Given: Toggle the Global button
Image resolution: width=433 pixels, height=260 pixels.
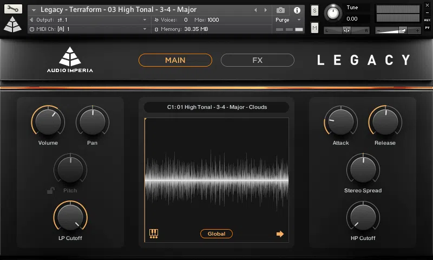Looking at the screenshot, I should click(216, 234).
